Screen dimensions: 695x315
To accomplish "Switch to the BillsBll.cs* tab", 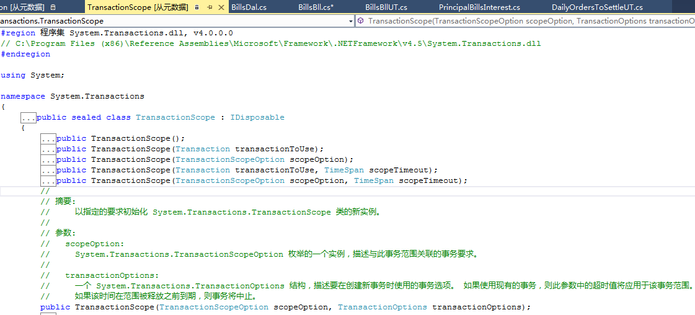I will 316,7.
